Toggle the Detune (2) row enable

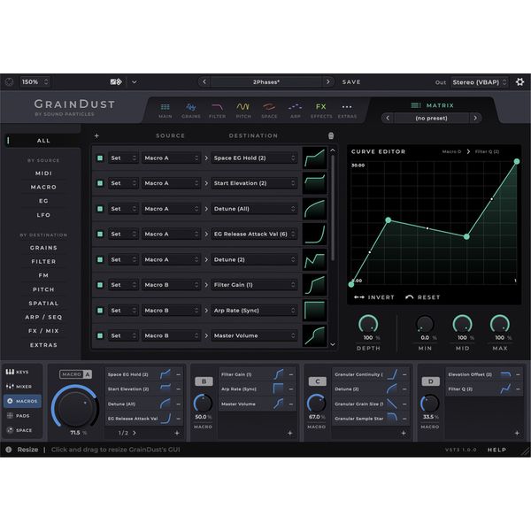click(x=100, y=259)
